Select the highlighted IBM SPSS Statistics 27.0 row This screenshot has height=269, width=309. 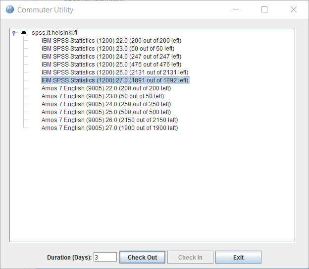pos(115,80)
